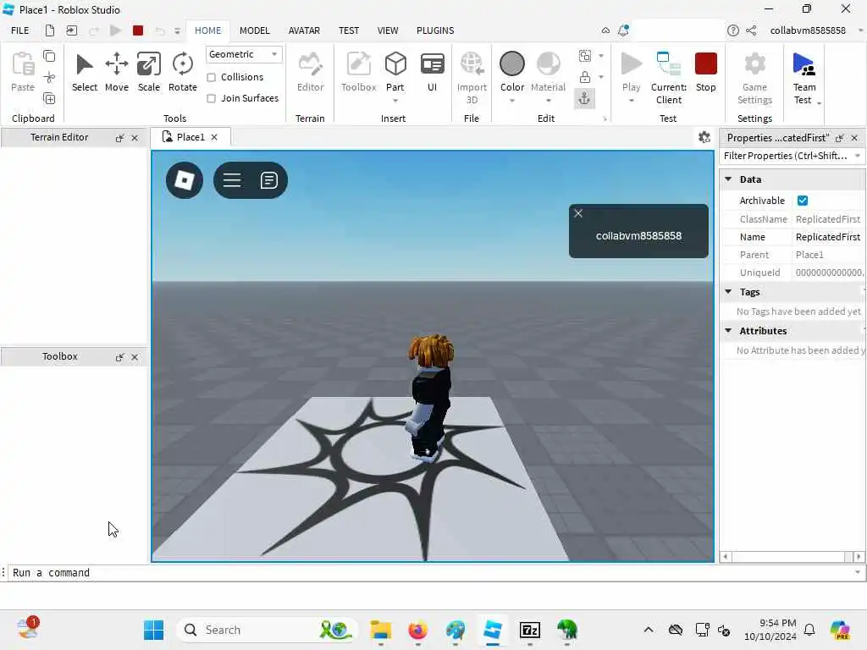This screenshot has width=867, height=650.
Task: Switch to the PLUGINS ribbon tab
Action: click(435, 30)
